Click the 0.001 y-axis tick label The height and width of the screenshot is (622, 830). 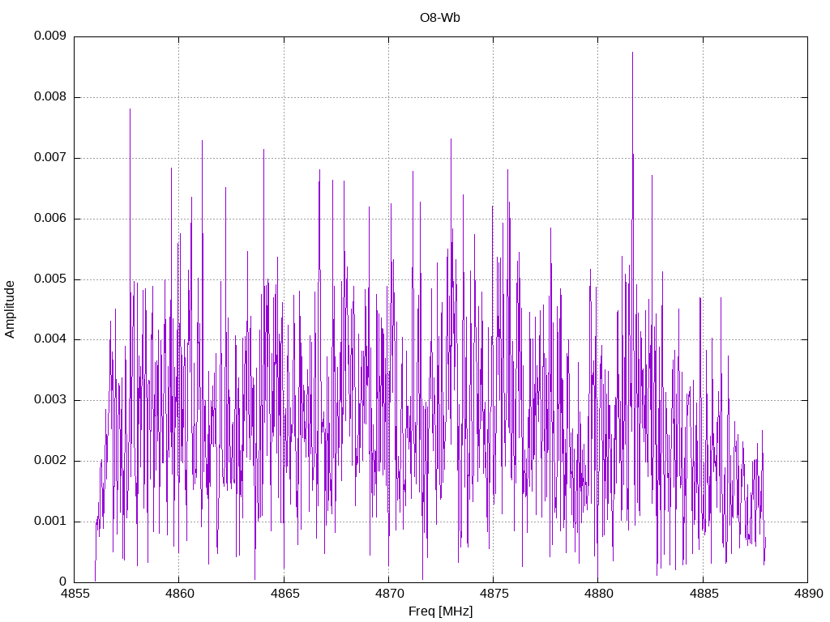[49, 522]
